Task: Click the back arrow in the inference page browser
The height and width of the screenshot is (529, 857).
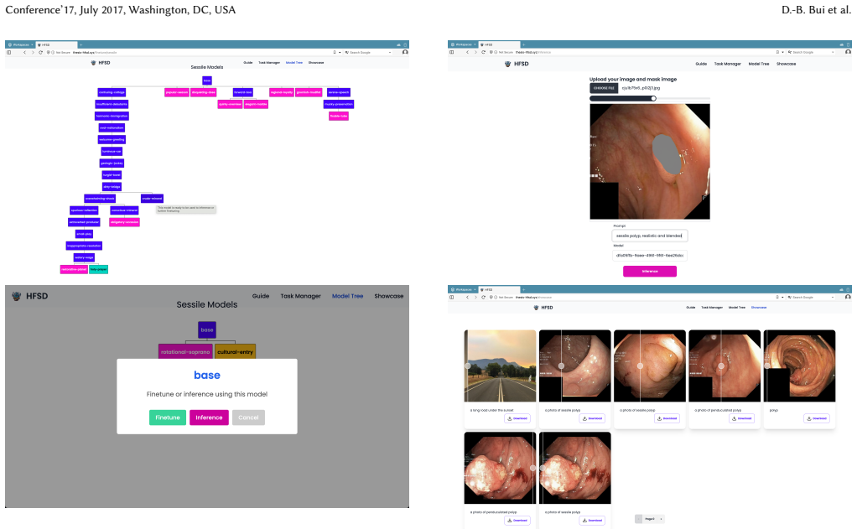Action: [x=467, y=53]
